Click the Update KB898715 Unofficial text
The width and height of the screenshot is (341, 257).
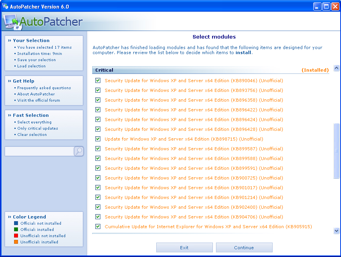184,139
